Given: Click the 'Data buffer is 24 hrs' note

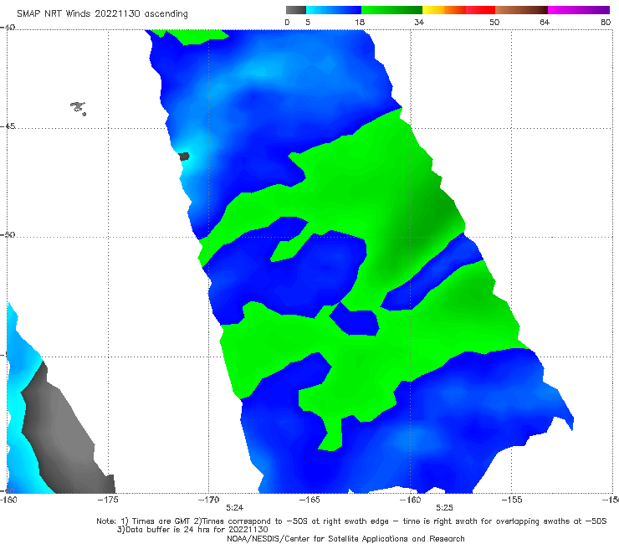Looking at the screenshot, I should click(192, 530).
